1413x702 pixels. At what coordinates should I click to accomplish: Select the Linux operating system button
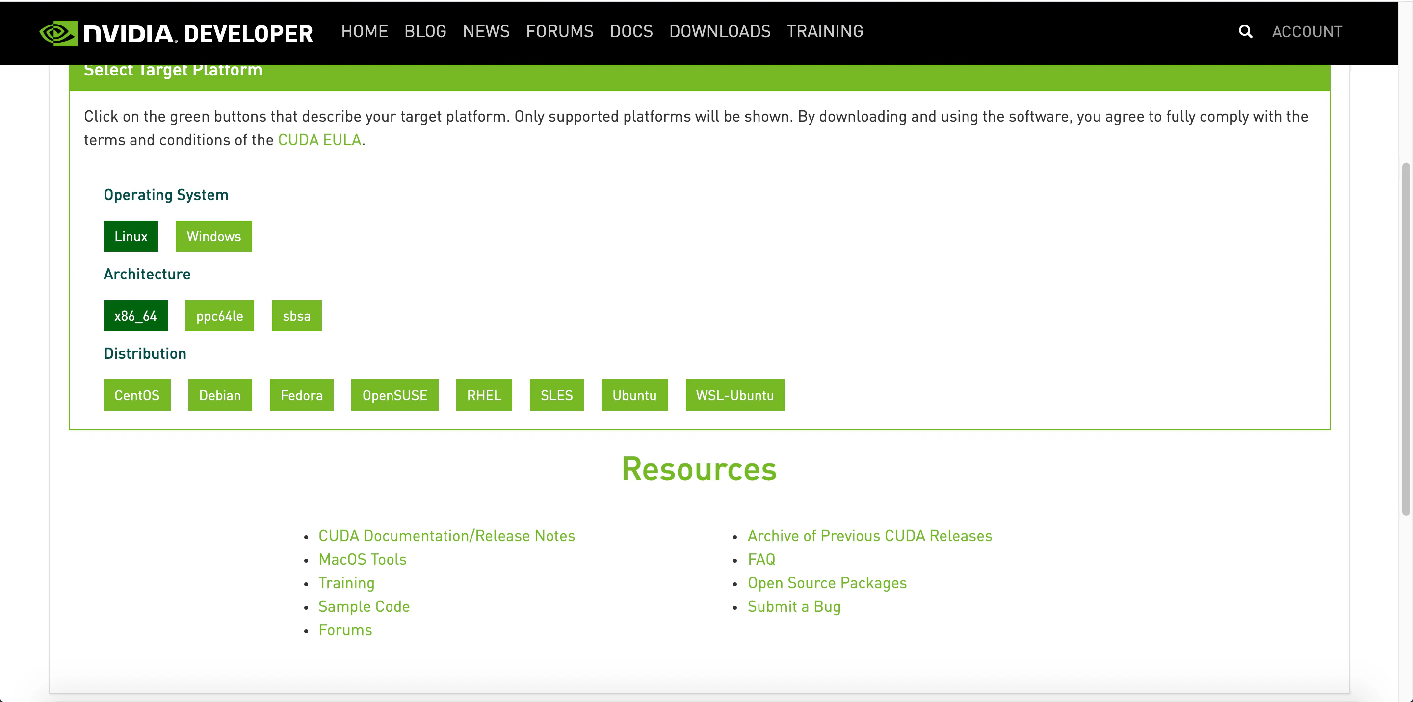pyautogui.click(x=131, y=236)
